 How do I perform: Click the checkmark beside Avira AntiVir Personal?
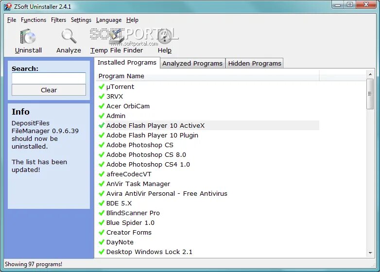[102, 193]
